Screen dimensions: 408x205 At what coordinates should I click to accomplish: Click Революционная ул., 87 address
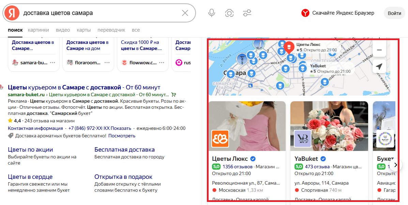click(246, 183)
